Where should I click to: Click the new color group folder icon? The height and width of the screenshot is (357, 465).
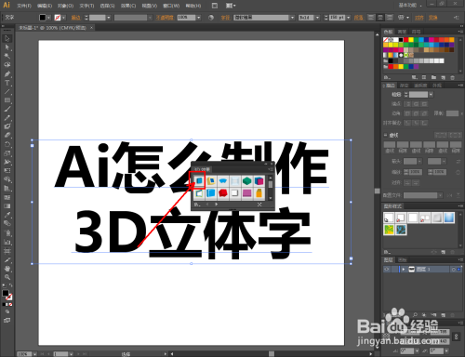pos(433,77)
